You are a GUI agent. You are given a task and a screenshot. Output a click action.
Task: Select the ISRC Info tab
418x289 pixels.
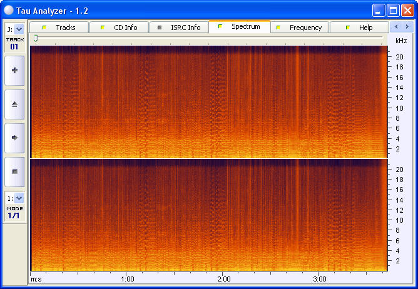[x=179, y=28]
